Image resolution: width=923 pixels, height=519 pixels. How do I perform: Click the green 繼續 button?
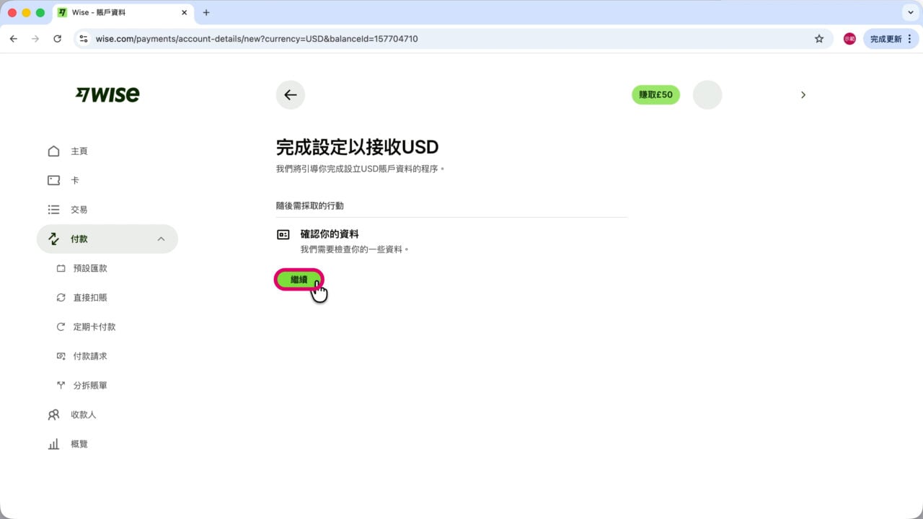tap(299, 280)
